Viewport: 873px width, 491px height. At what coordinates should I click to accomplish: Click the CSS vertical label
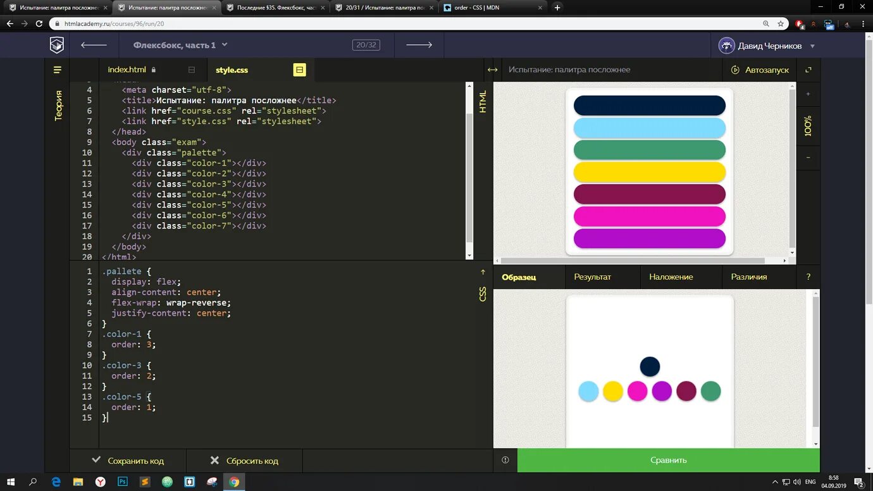483,294
